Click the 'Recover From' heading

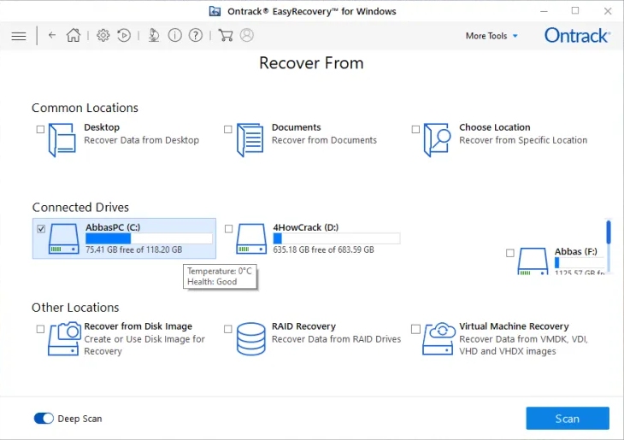pos(311,63)
